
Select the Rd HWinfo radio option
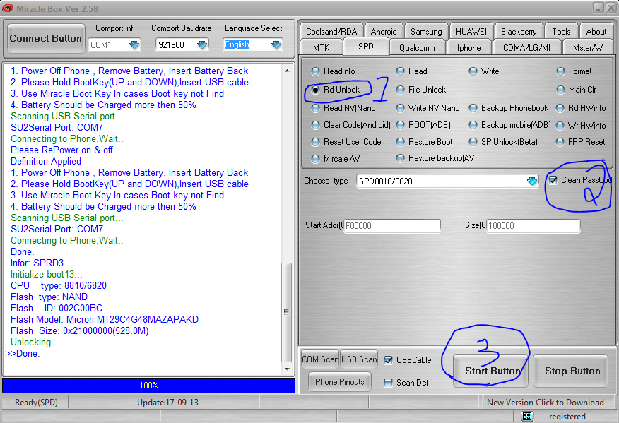(x=560, y=108)
